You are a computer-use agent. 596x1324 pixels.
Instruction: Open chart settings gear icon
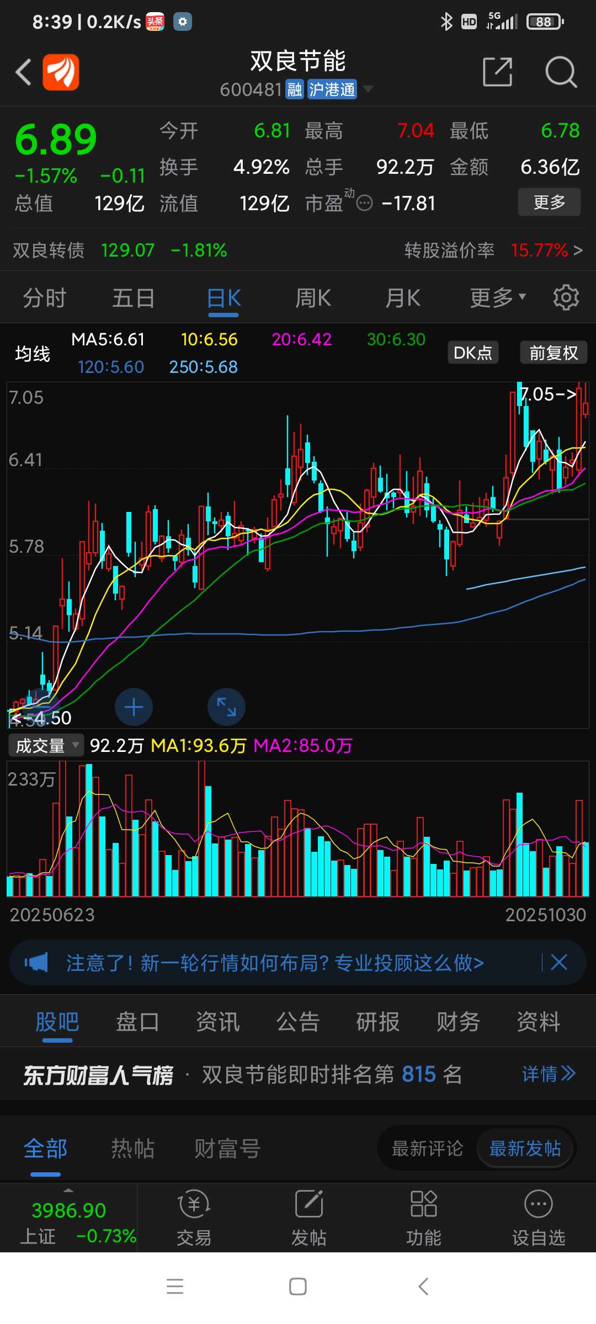(x=566, y=298)
